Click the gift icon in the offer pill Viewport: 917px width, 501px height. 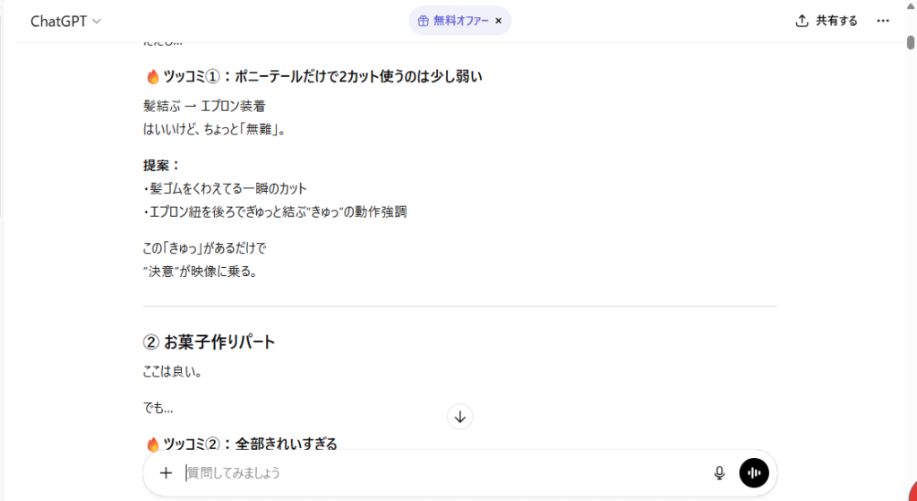[424, 21]
